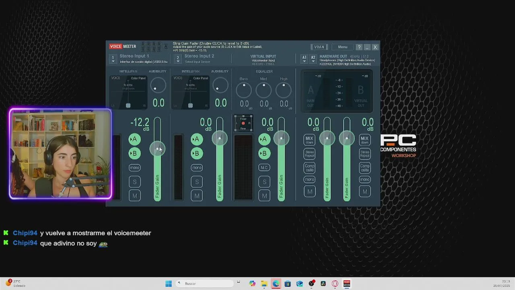Mute bus B output
This screenshot has height=290, width=515.
coord(365,192)
